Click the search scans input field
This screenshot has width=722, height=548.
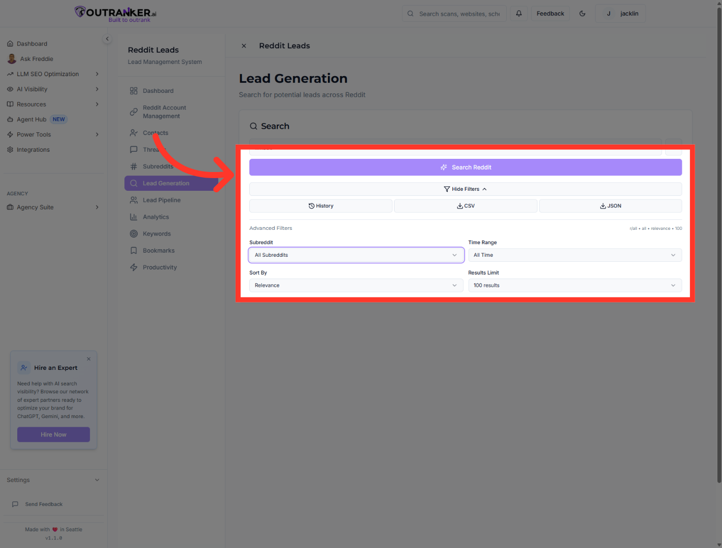(457, 13)
